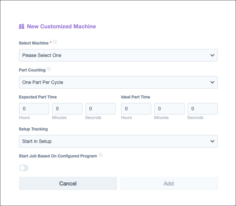Click the chevron arrow in Select Machine field
236x206 pixels.
(x=212, y=55)
